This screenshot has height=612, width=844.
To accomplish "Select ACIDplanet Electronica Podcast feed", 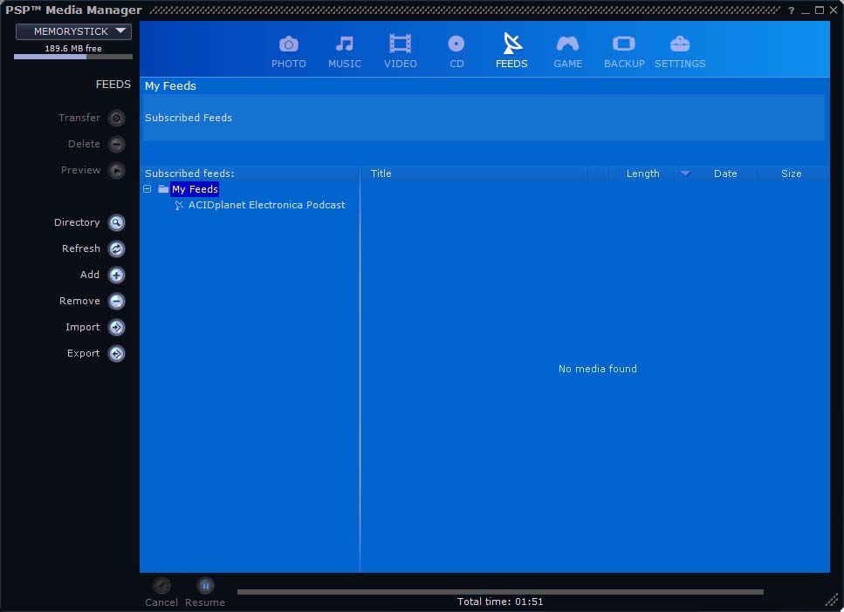I will 266,205.
